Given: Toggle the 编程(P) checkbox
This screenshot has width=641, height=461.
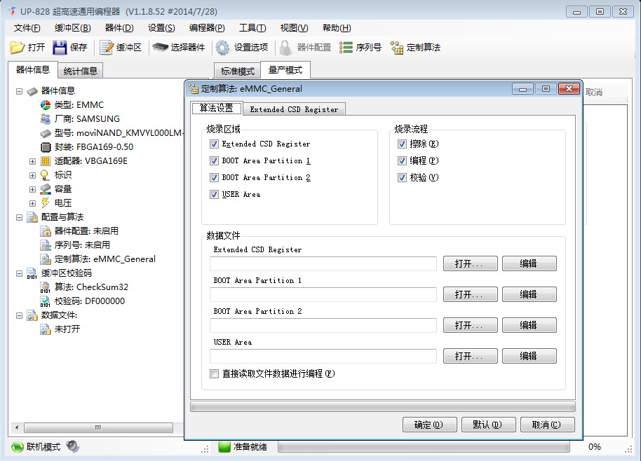Looking at the screenshot, I should pos(402,160).
